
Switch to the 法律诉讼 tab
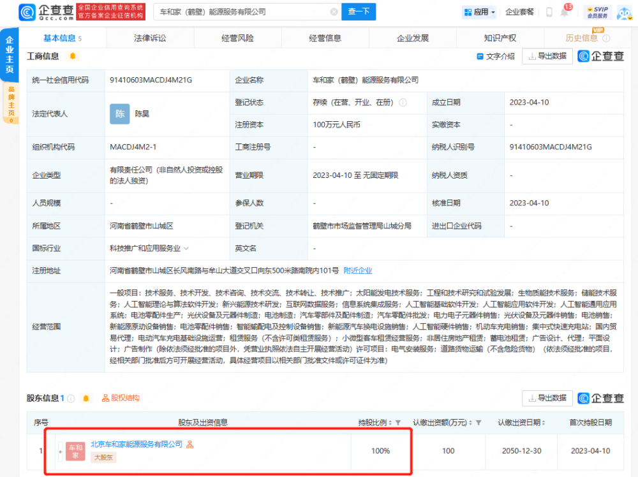(x=150, y=38)
